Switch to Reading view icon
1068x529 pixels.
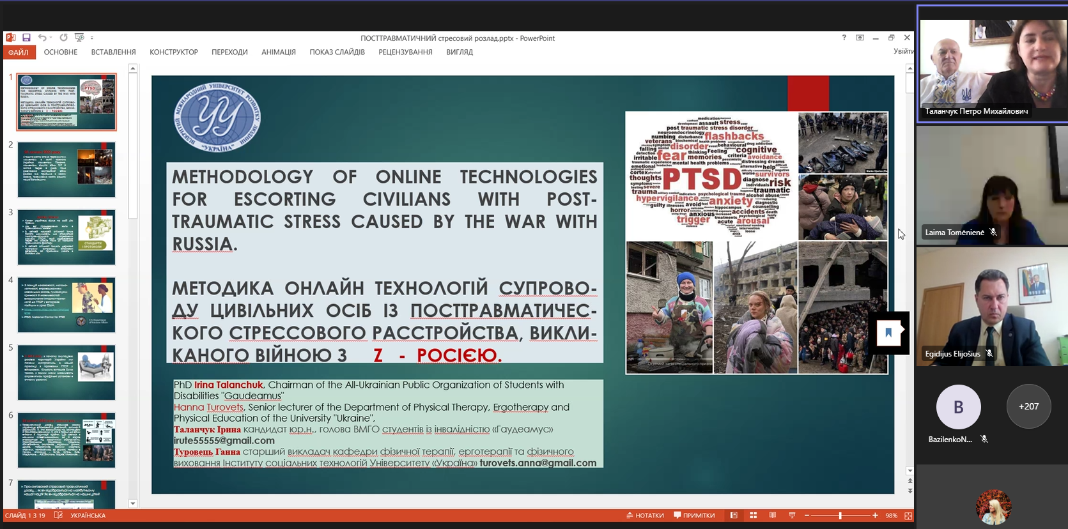[773, 516]
